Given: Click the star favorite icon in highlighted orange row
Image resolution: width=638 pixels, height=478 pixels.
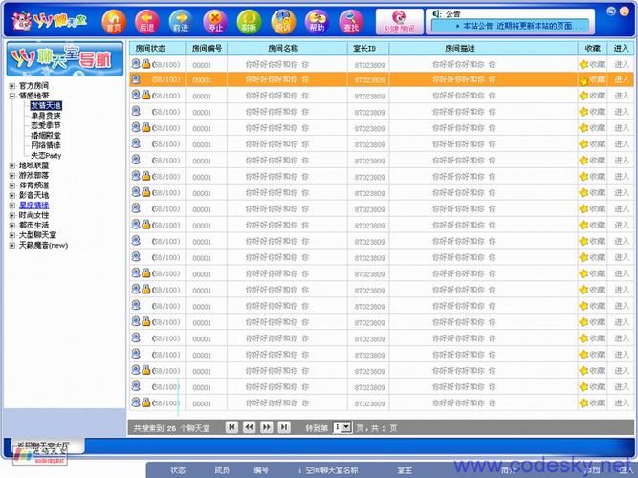Looking at the screenshot, I should point(583,80).
